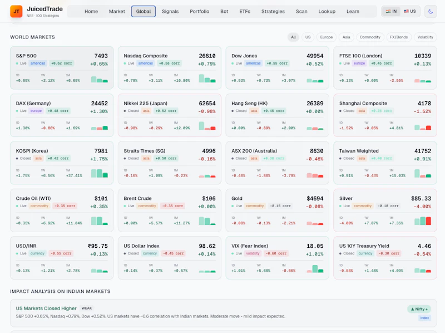445x333 pixels.
Task: Click americas tag on Nasdaq Composite card
Action: (x=146, y=63)
